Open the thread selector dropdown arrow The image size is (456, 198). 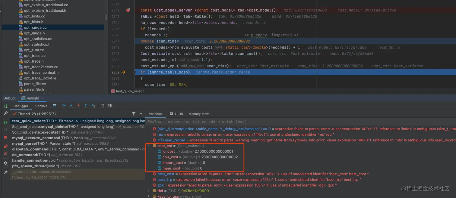coord(141,114)
